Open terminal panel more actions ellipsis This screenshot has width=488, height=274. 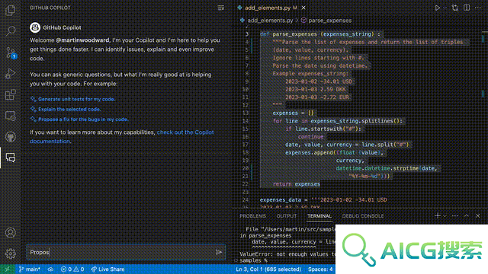455,215
